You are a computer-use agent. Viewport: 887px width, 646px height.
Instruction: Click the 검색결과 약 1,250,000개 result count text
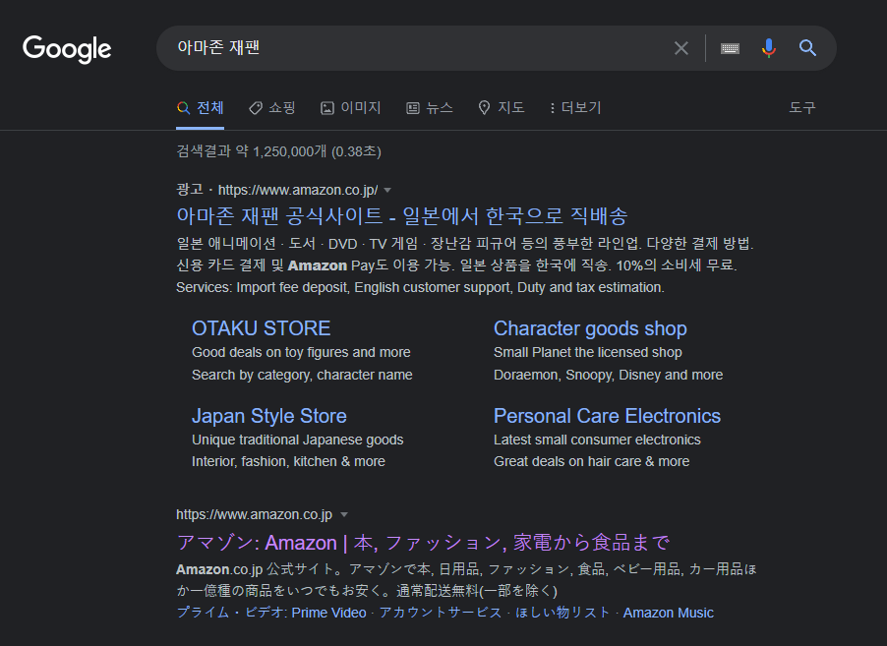point(278,151)
